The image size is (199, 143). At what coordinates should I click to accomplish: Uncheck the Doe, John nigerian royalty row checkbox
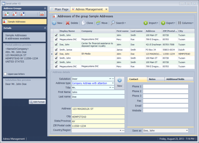(56, 45)
